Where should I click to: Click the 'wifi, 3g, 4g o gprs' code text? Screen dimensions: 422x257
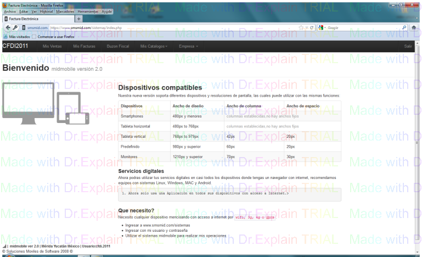(x=255, y=217)
